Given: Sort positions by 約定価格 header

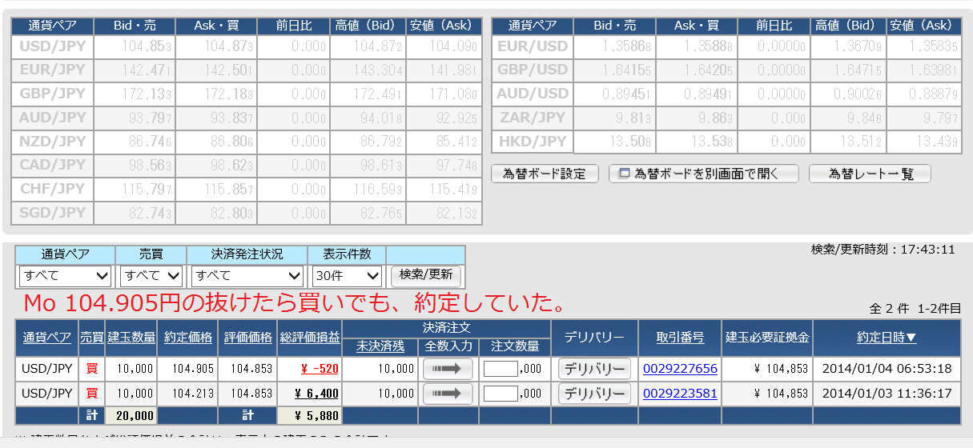Looking at the screenshot, I should click(187, 338).
